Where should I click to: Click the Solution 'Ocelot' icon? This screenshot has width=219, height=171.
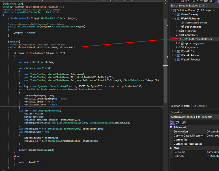[x=174, y=10]
